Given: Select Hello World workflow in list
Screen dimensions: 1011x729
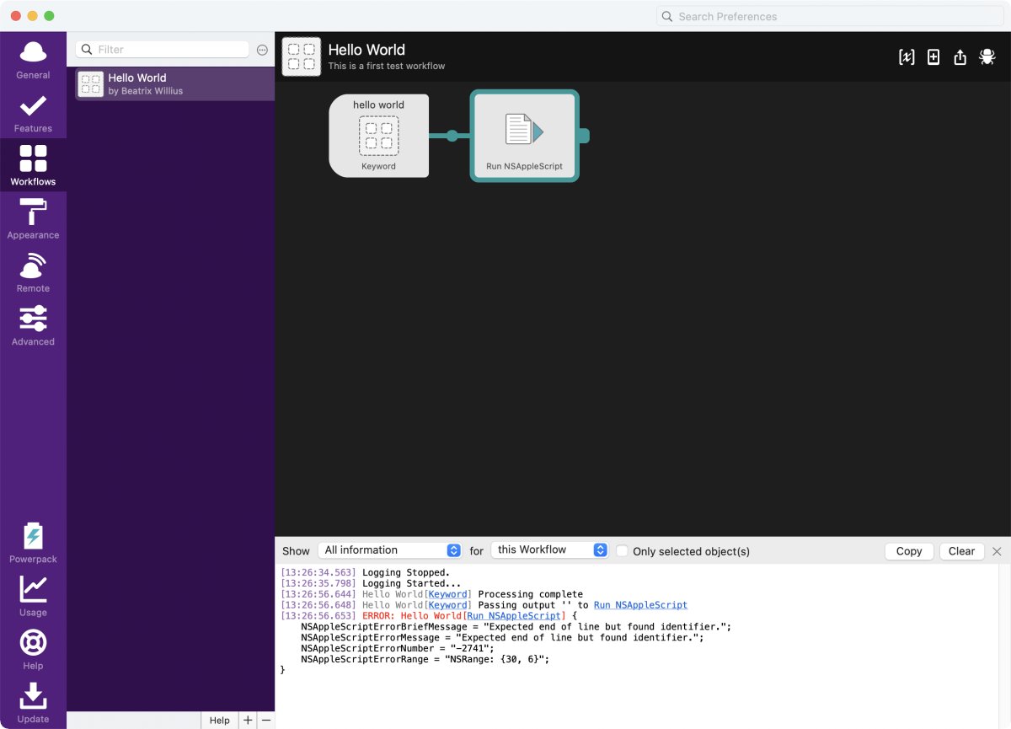Looking at the screenshot, I should point(174,84).
